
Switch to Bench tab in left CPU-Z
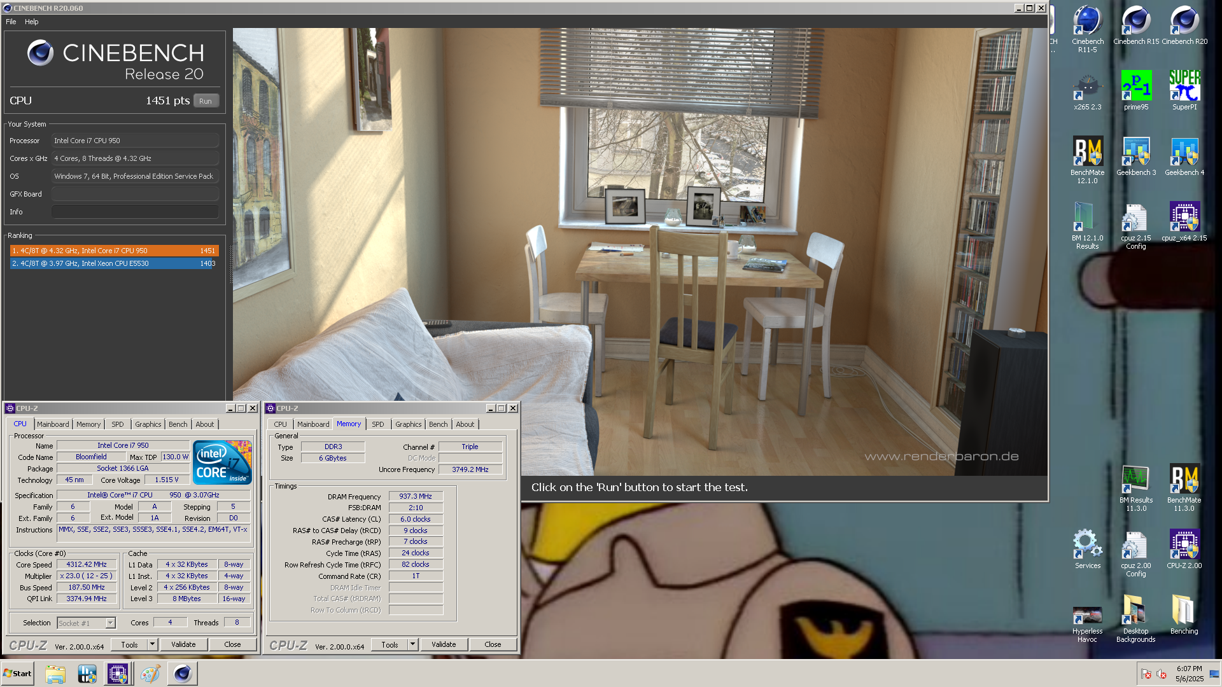[x=178, y=424]
